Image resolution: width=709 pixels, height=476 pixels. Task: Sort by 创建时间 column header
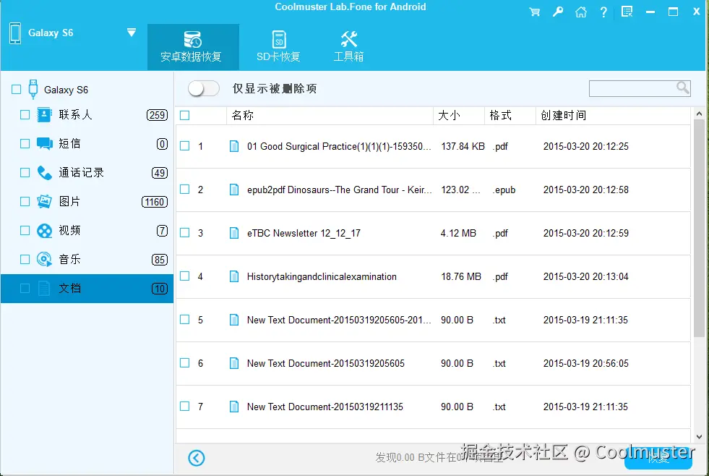613,115
